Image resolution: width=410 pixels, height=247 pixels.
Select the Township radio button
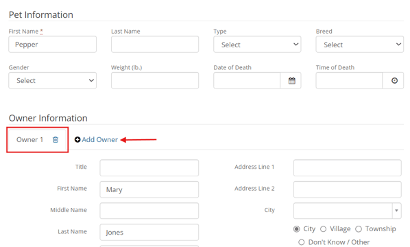[359, 229]
